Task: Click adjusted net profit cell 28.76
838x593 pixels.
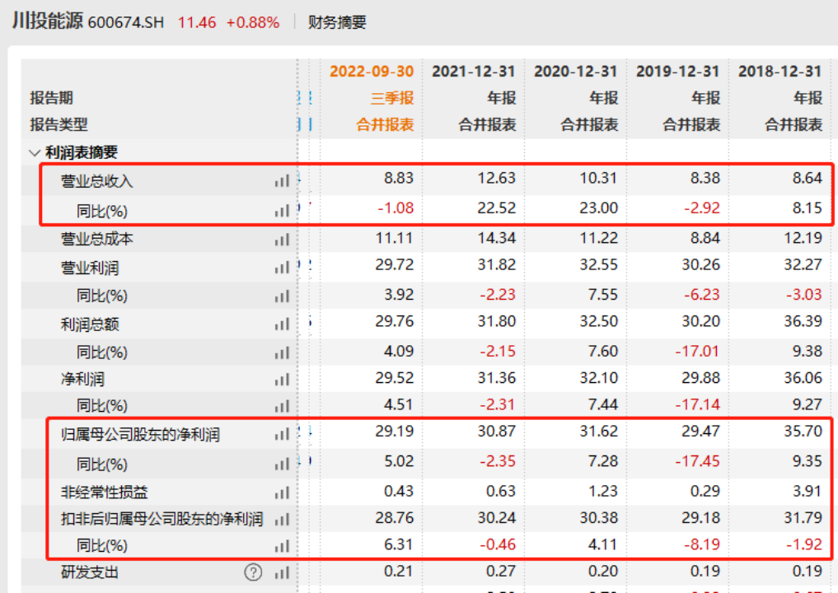Action: pos(395,518)
